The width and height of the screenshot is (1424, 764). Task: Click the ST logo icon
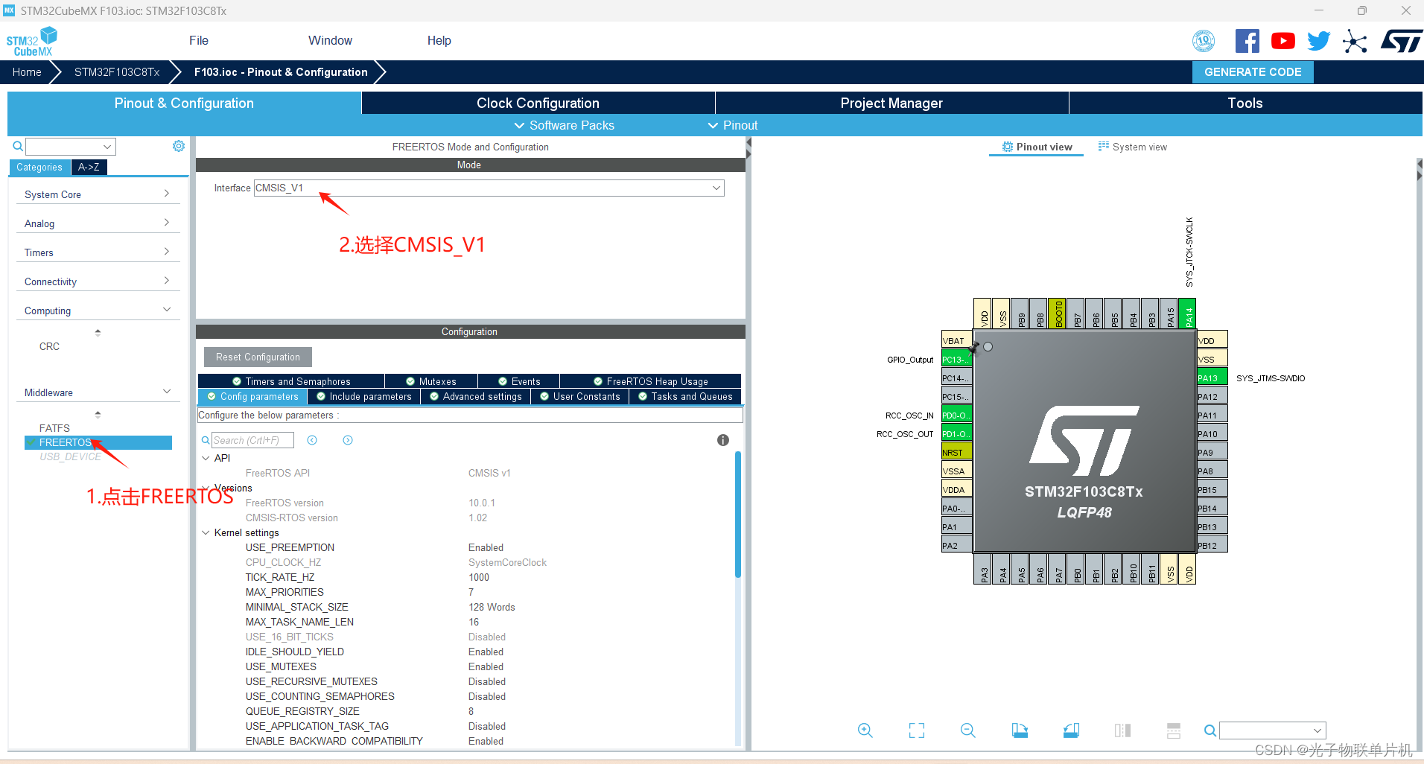(1401, 41)
